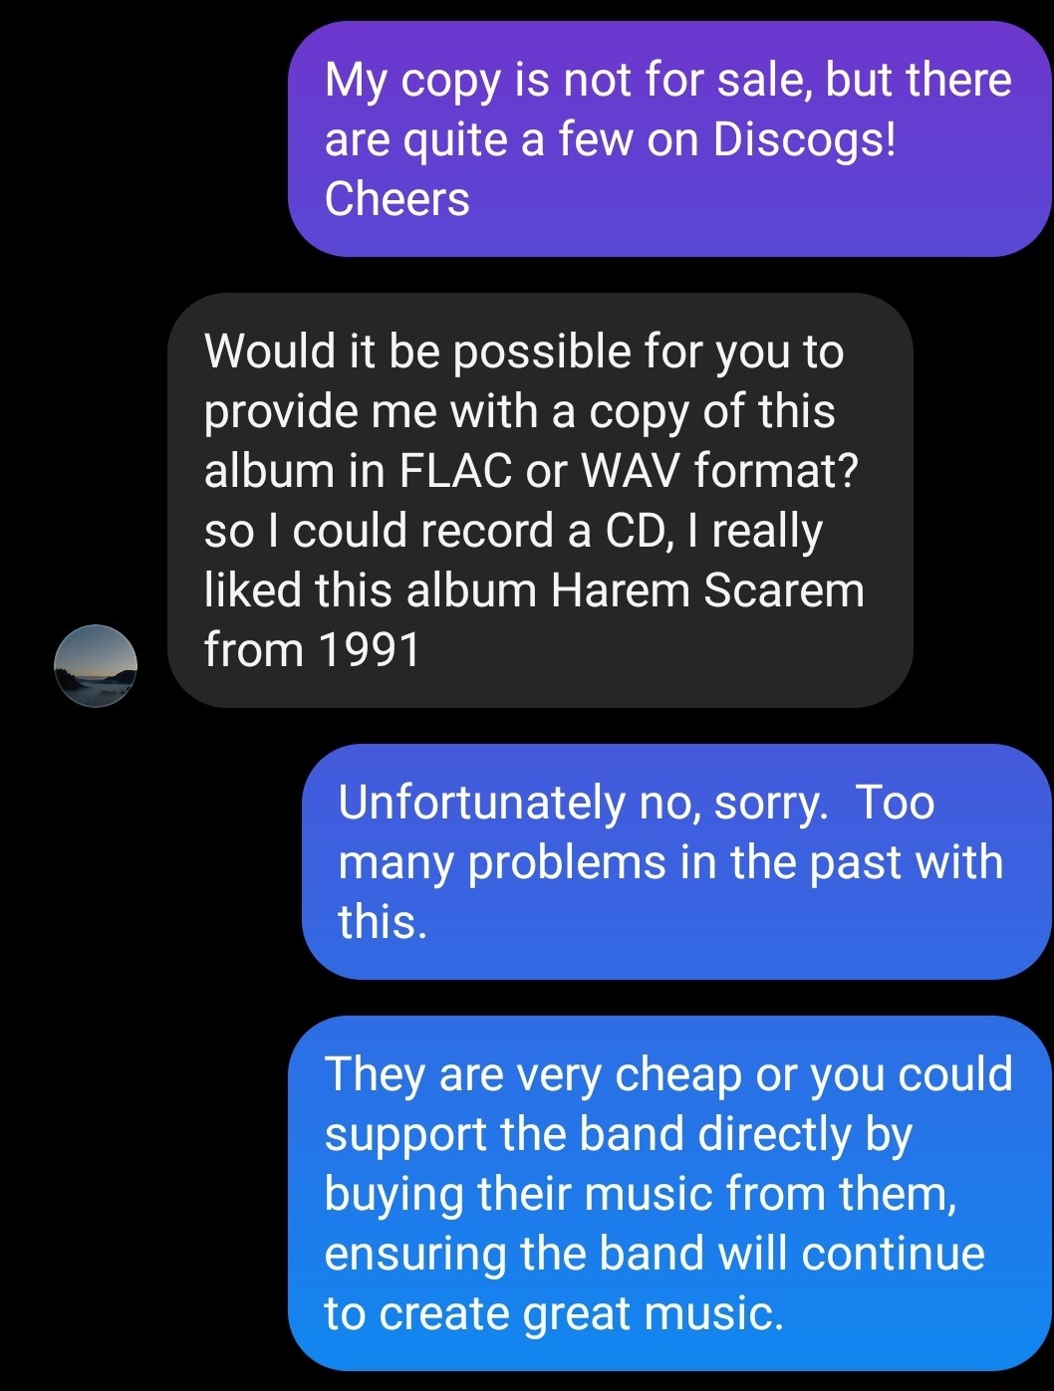Viewport: 1054px width, 1391px height.
Task: Tap the word 'Cheers' in purple bubble
Action: pos(396,199)
